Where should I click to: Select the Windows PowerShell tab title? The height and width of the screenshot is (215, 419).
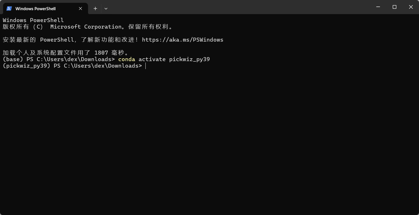[x=35, y=9]
